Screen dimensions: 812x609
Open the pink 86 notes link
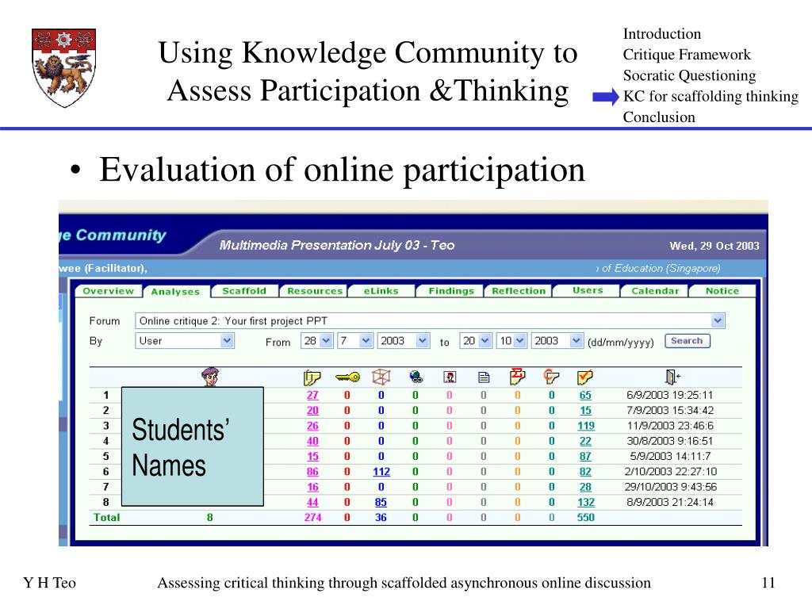click(312, 472)
